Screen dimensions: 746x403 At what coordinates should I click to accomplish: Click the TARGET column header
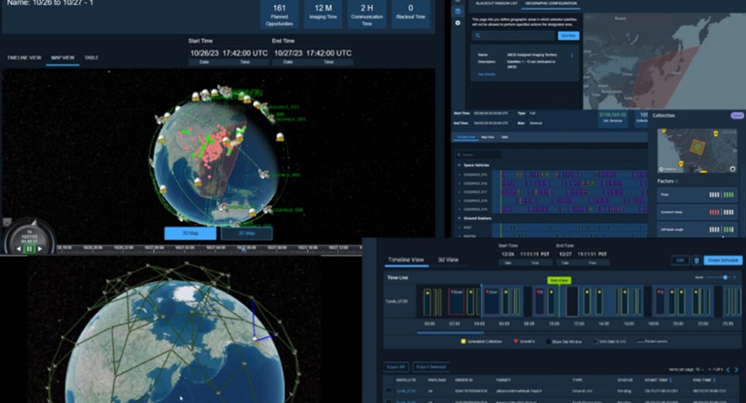(x=503, y=380)
